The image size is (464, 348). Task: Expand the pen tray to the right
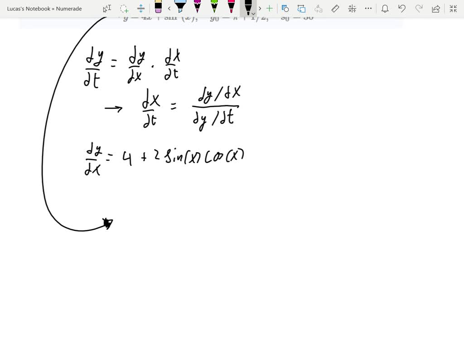[260, 8]
